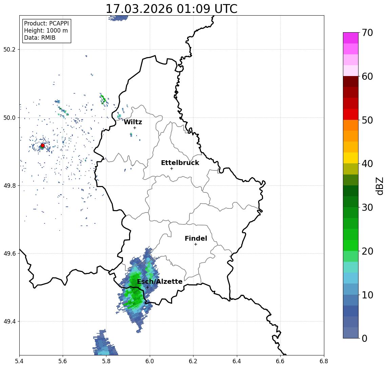Image resolution: width=388 pixels, height=368 pixels.
Task: Click the Wiltz label text
Action: point(133,122)
